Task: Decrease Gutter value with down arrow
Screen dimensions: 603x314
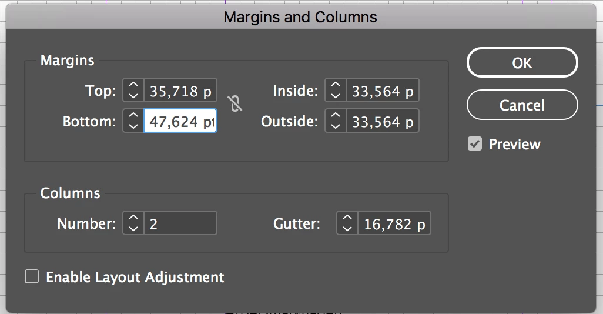Action: coord(347,228)
